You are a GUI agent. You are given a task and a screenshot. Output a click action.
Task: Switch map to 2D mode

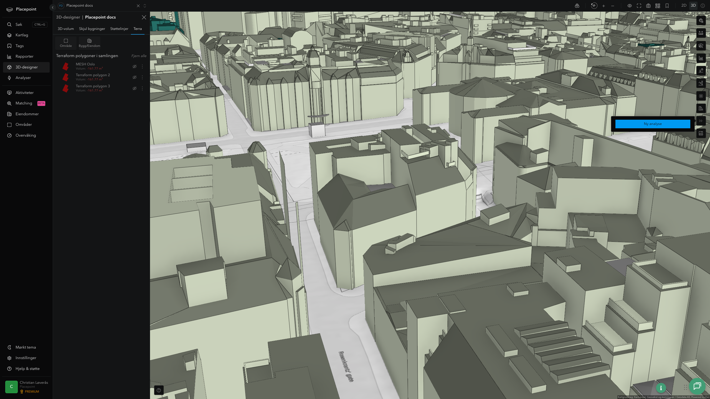click(684, 6)
